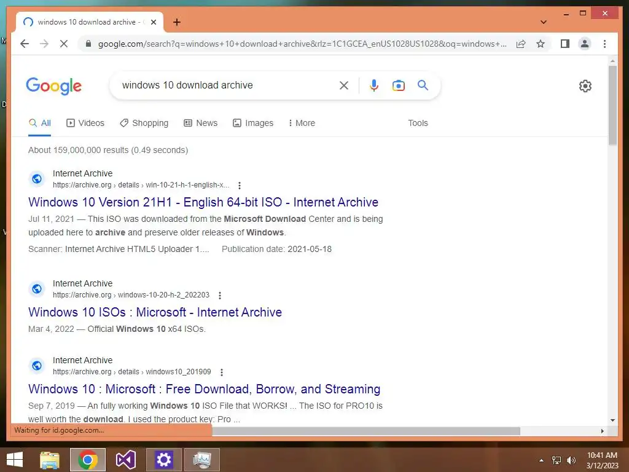Open the Chrome profile avatar

585,44
